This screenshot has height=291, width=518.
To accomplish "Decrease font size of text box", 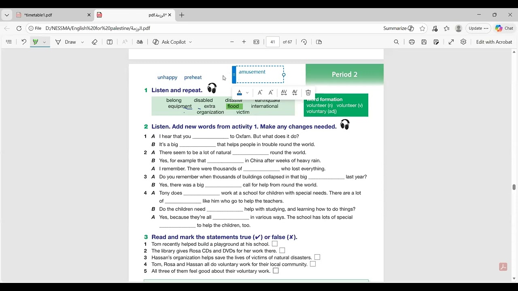I will coord(271,93).
